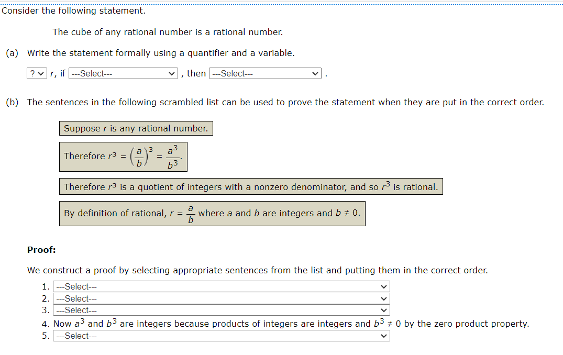
Task: Open the step 5 proof sentence dropdown
Action: click(x=220, y=336)
